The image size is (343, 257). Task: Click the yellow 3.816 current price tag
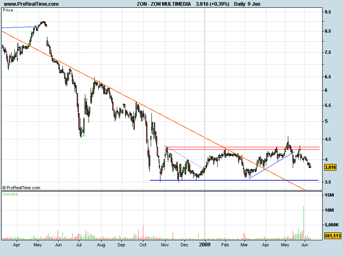[330, 167]
